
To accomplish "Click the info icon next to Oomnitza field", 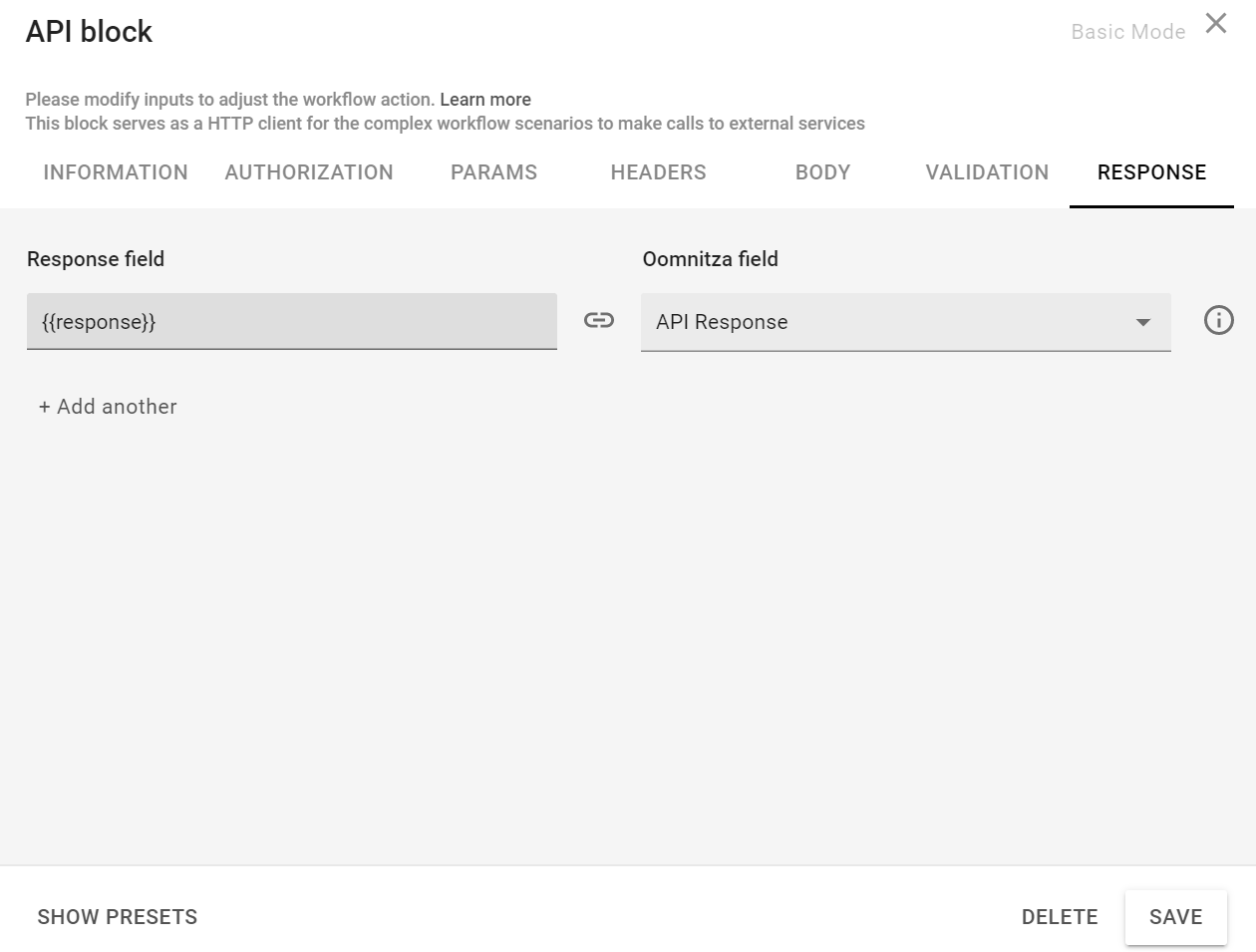I will click(x=1218, y=320).
